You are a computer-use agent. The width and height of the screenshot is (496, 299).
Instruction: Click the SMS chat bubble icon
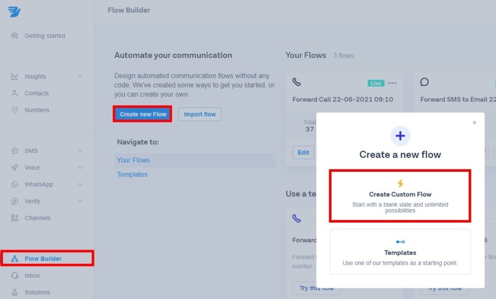15,151
